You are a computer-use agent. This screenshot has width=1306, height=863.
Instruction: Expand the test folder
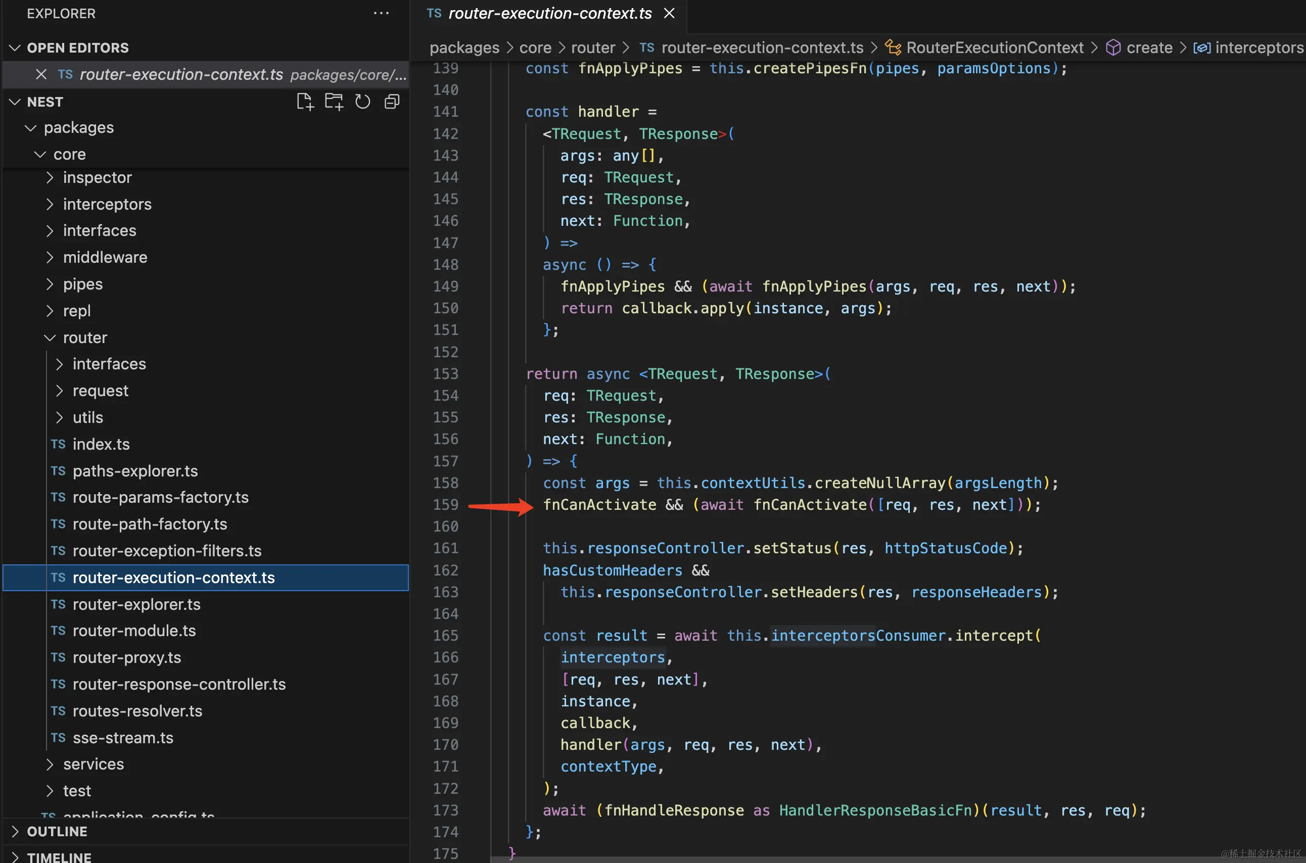[50, 791]
